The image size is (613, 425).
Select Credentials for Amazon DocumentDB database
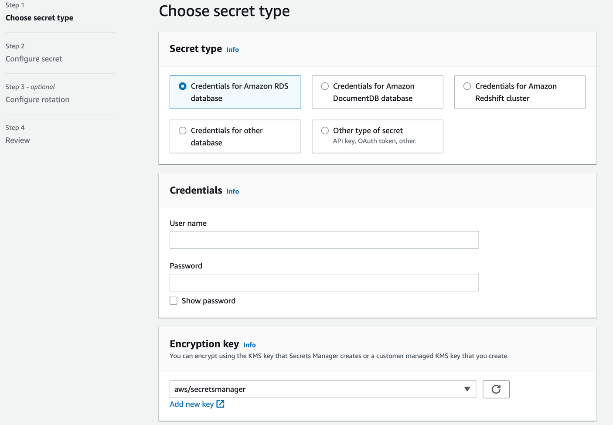coord(325,86)
